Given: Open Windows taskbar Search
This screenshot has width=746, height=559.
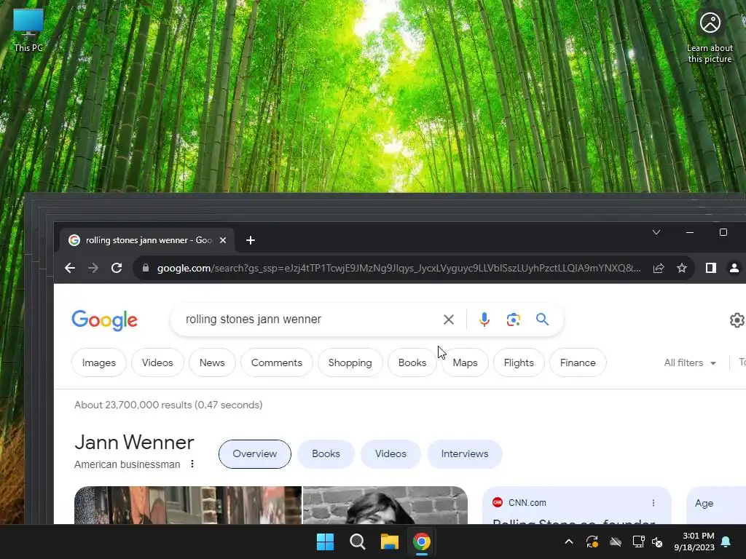Looking at the screenshot, I should 357,542.
